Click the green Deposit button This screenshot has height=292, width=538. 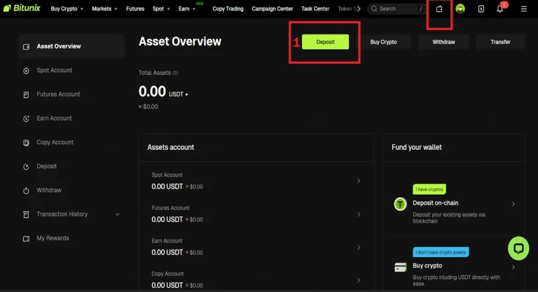325,42
